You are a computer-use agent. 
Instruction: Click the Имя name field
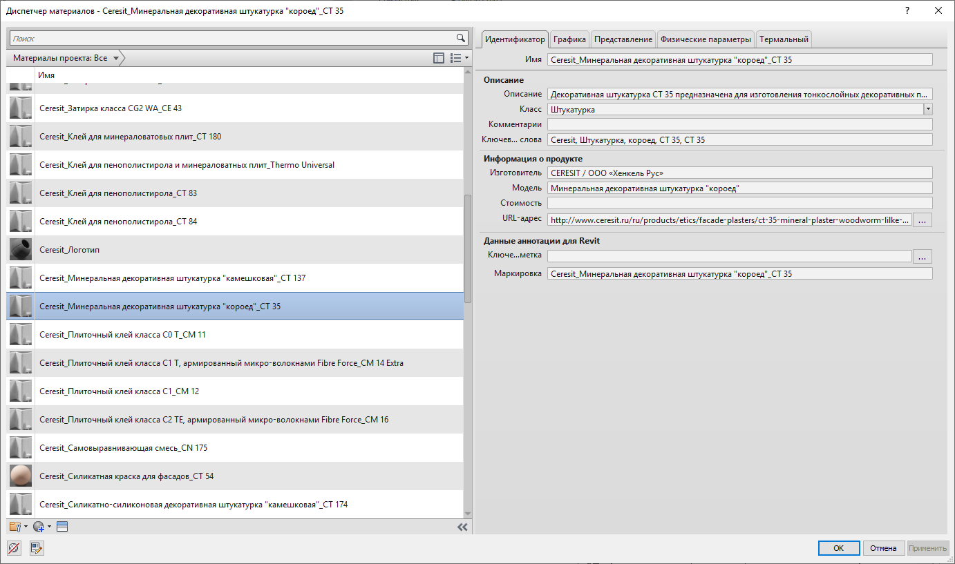pos(739,60)
